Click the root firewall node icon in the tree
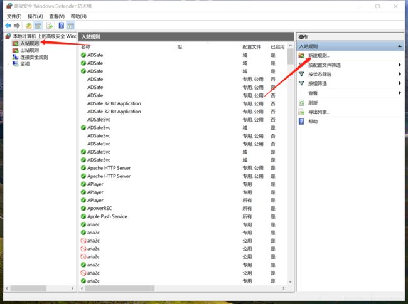The height and width of the screenshot is (304, 408). [8, 36]
